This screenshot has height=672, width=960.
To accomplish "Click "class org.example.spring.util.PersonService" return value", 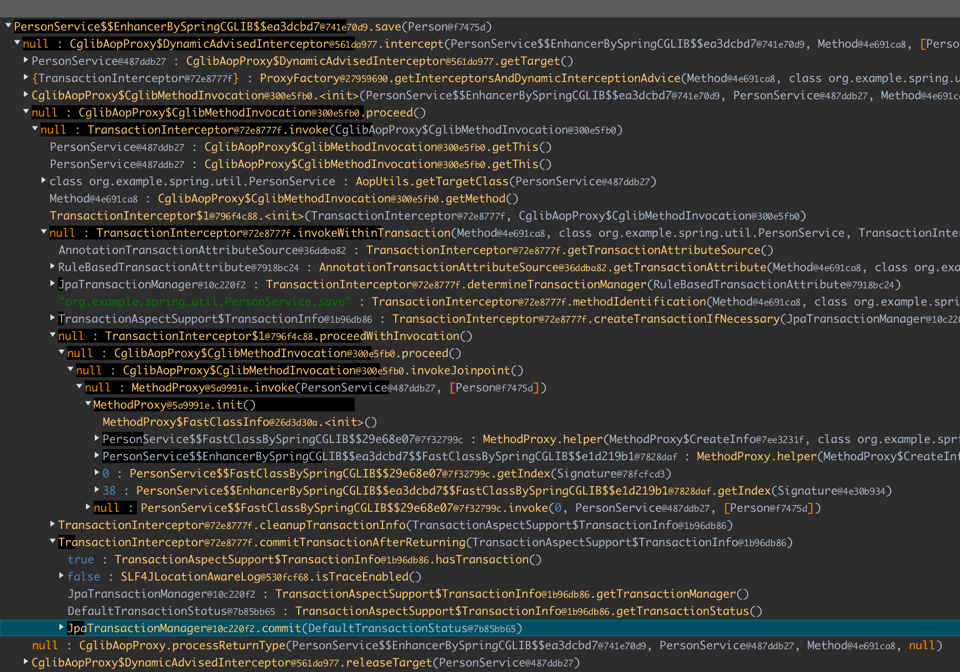I will tap(192, 181).
